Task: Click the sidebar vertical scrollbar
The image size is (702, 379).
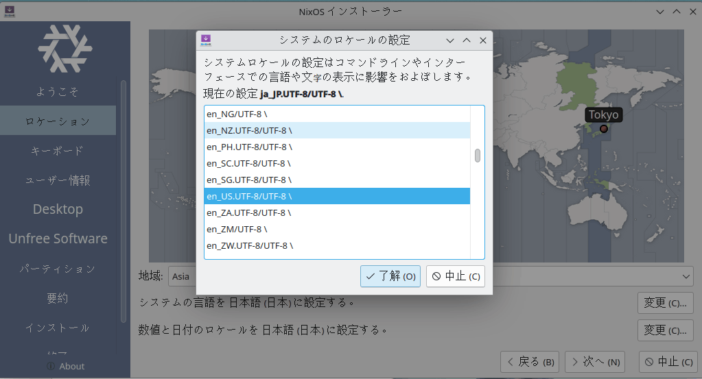Action: click(x=123, y=201)
